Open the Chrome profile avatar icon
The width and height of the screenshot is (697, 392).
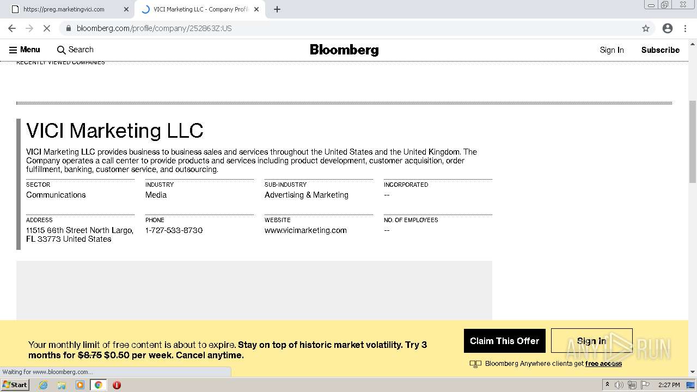667,28
